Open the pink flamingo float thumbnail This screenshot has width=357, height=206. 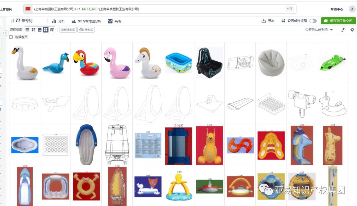pyautogui.click(x=117, y=63)
